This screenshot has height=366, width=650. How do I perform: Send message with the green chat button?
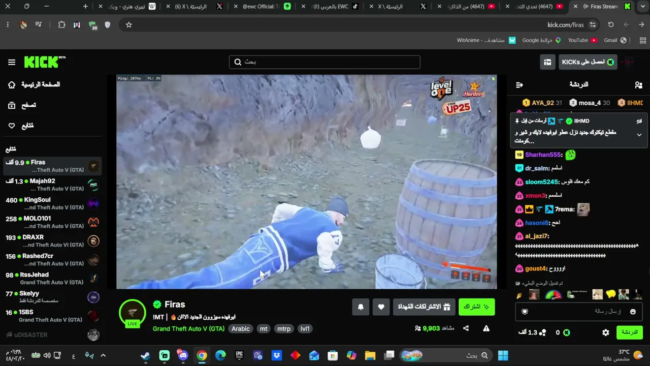coord(629,332)
